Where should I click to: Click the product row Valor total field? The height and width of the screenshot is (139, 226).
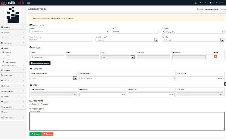click(189, 57)
